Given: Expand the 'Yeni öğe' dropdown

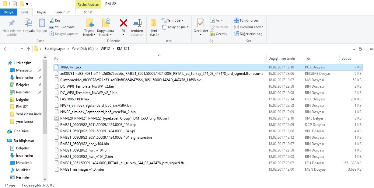Looking at the screenshot, I should 173,20.
